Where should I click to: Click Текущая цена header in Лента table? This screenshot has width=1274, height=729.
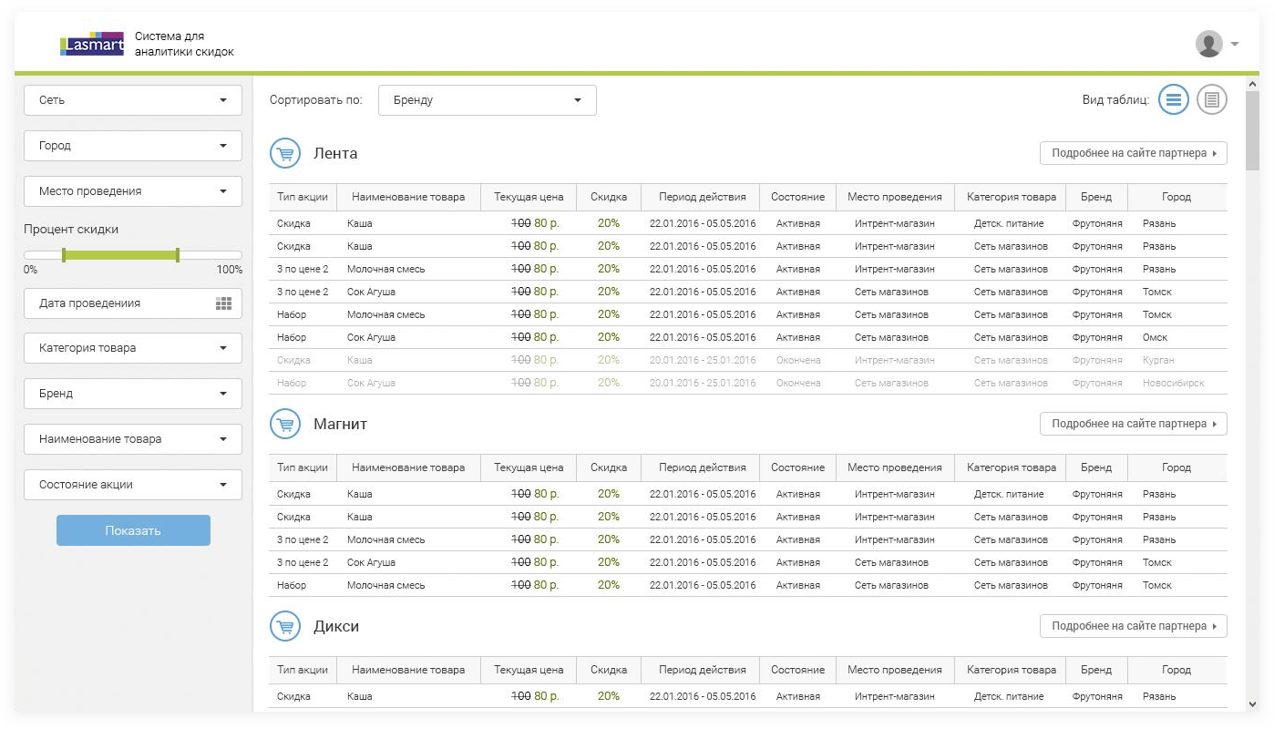(x=529, y=197)
